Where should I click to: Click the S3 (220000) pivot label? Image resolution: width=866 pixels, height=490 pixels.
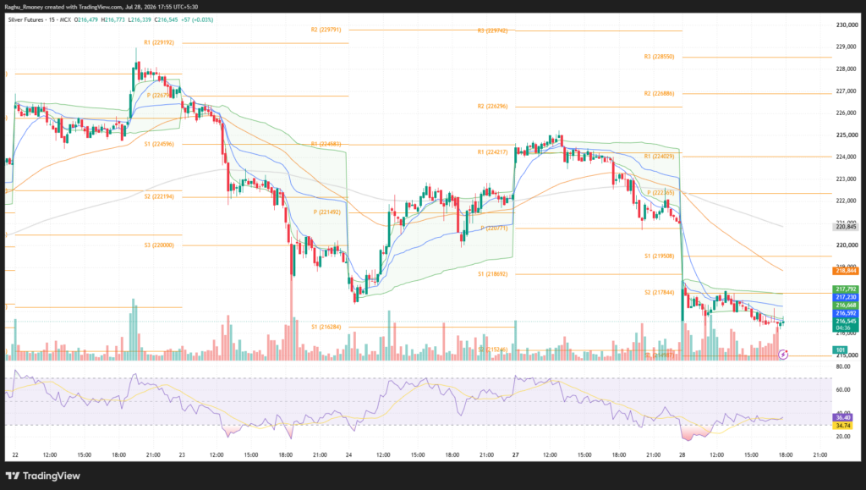[x=159, y=245]
